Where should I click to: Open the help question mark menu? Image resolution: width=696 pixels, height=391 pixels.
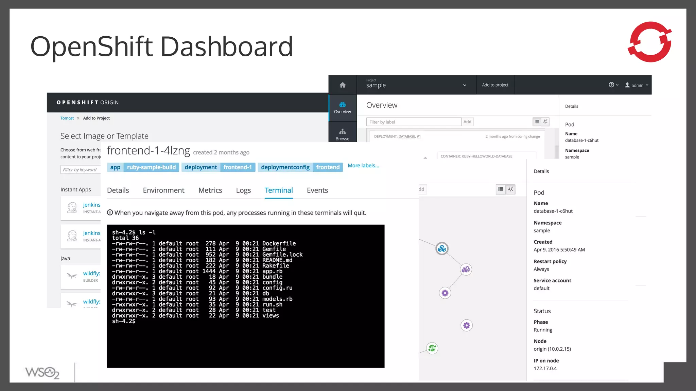point(613,85)
